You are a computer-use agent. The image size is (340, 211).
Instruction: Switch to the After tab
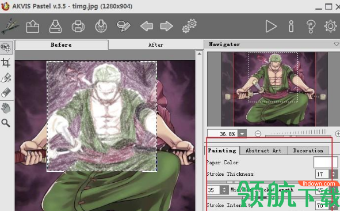click(156, 45)
